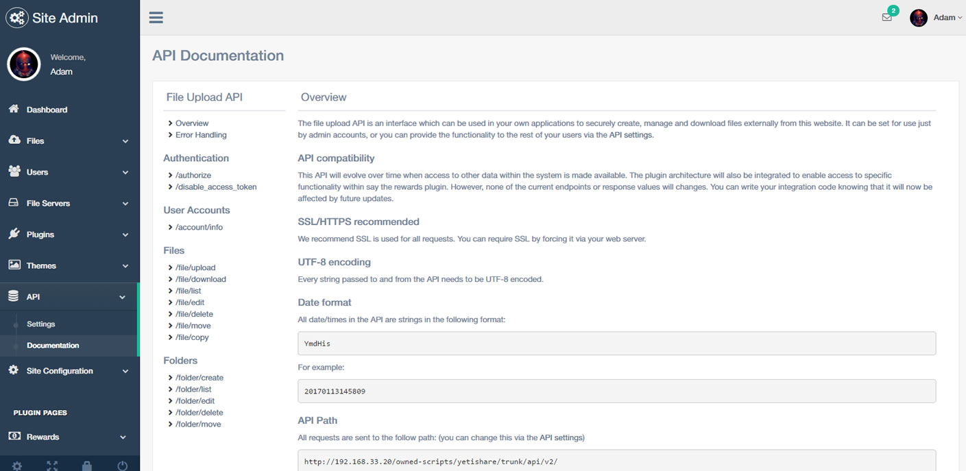Click the API database icon
Viewport: 966px width, 471px height.
14,296
